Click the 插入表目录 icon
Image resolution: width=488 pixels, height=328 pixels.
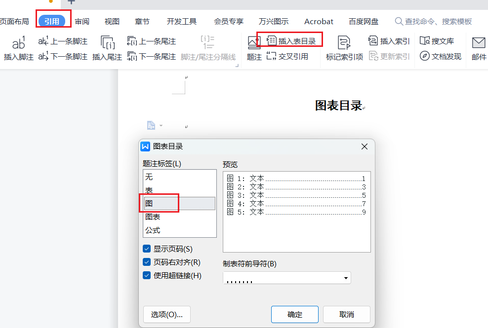tap(272, 41)
